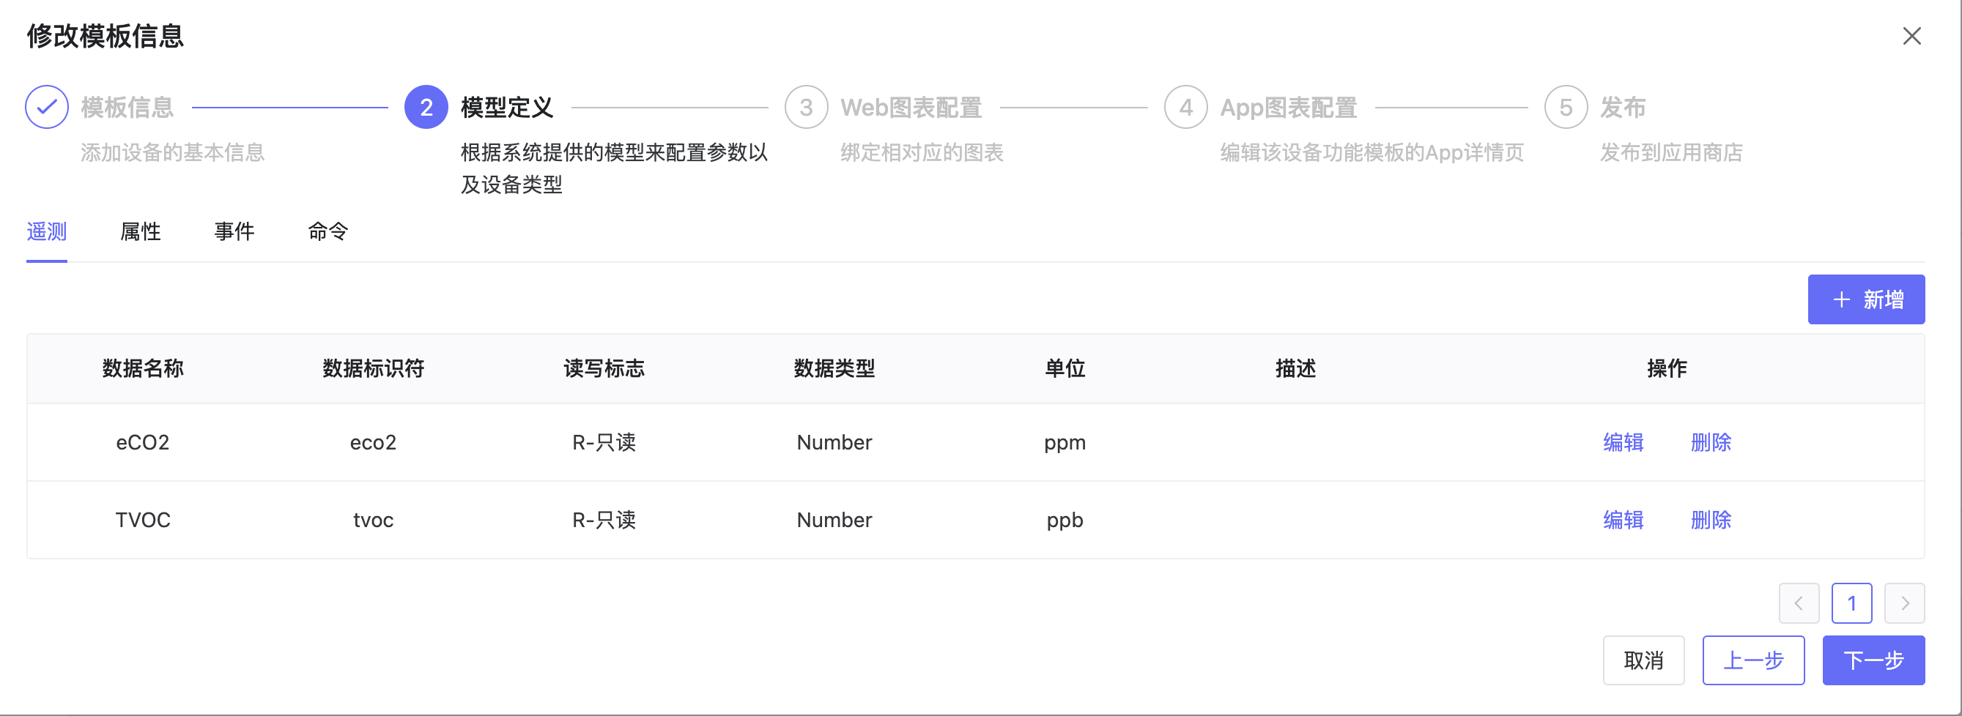Image resolution: width=1962 pixels, height=716 pixels.
Task: Switch to the 事件 tab
Action: 234,231
